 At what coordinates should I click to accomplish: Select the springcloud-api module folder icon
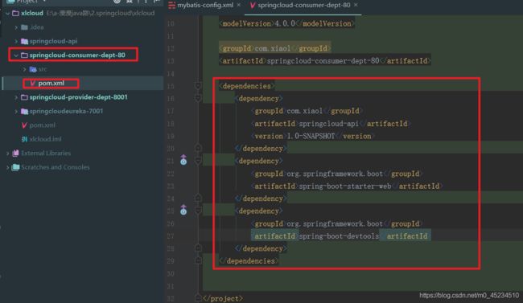[x=24, y=41]
